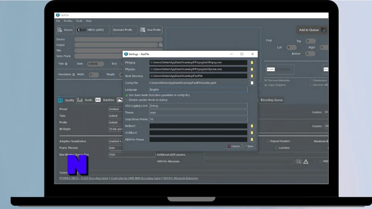Enable Disable update check on startup
This screenshot has height=209, width=372.
tap(127, 100)
